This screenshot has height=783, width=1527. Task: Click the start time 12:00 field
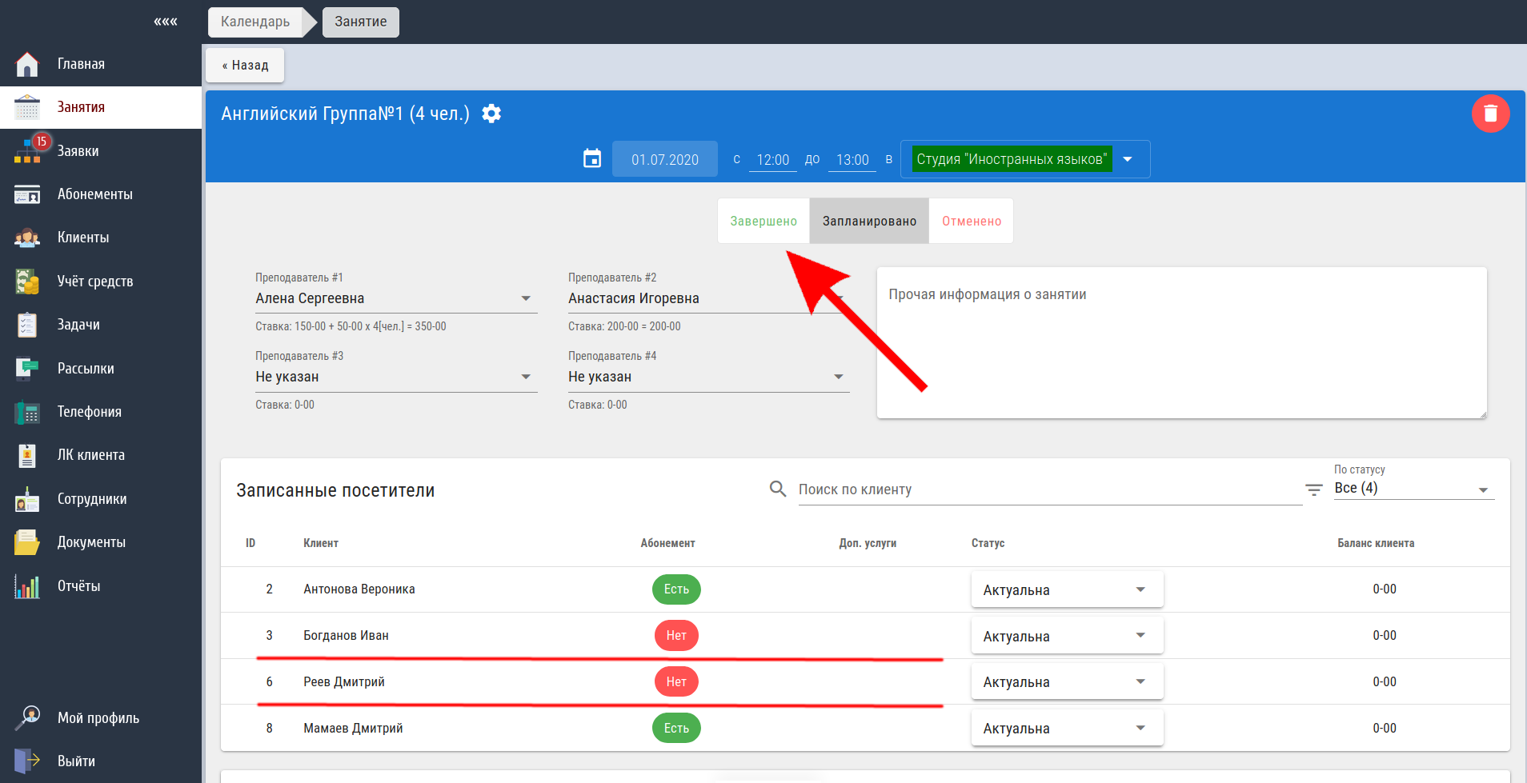[773, 160]
